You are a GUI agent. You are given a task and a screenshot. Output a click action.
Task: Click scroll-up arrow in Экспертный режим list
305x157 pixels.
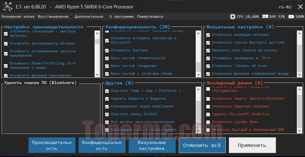coord(299,89)
